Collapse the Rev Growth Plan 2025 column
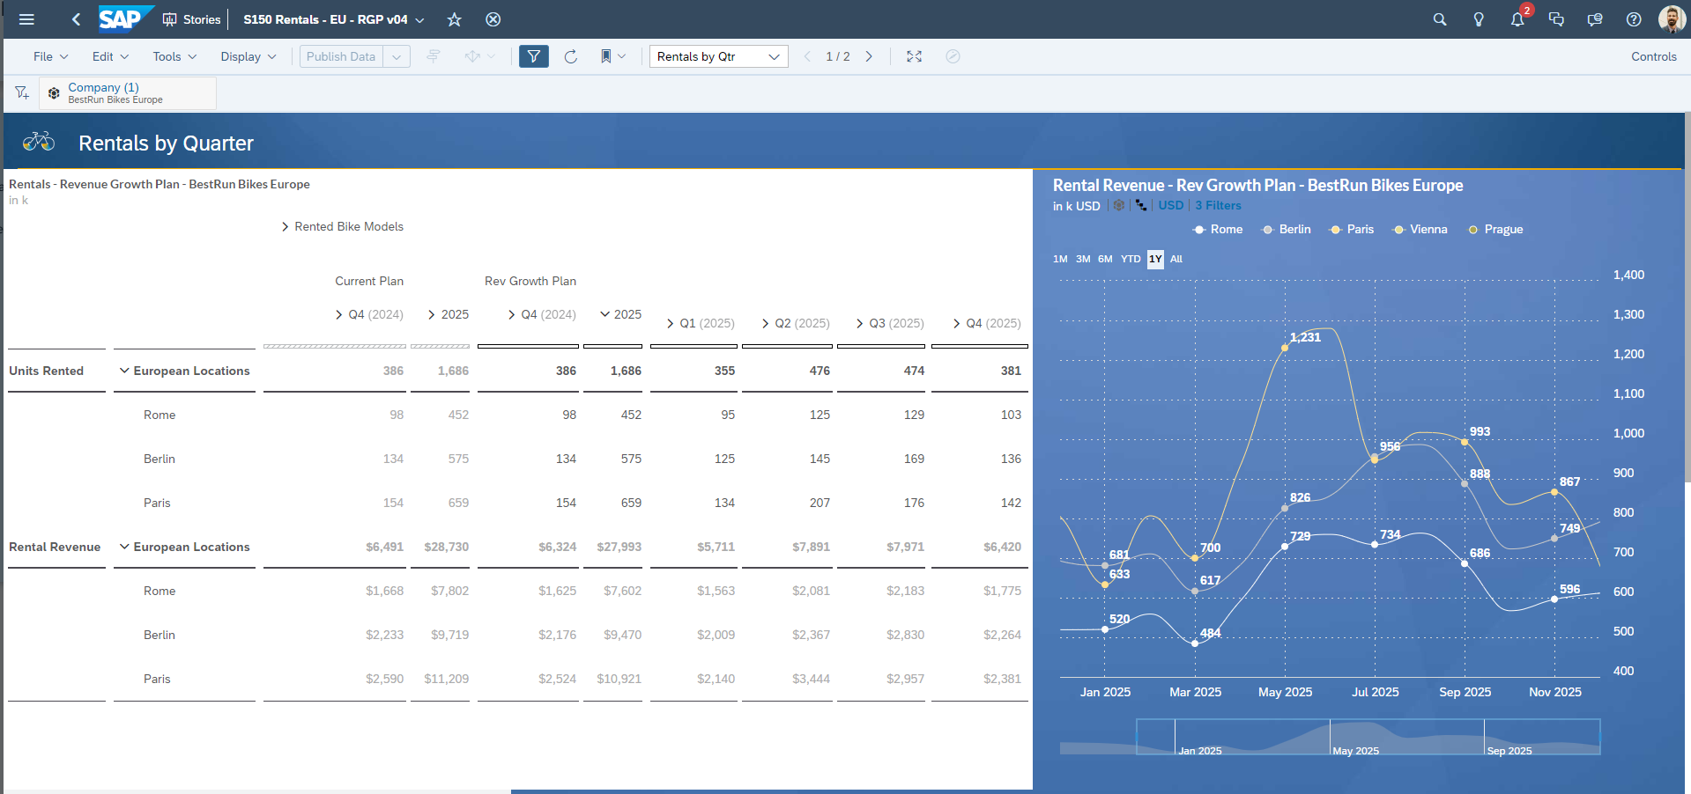Screen dimensions: 1691x794 [x=605, y=314]
